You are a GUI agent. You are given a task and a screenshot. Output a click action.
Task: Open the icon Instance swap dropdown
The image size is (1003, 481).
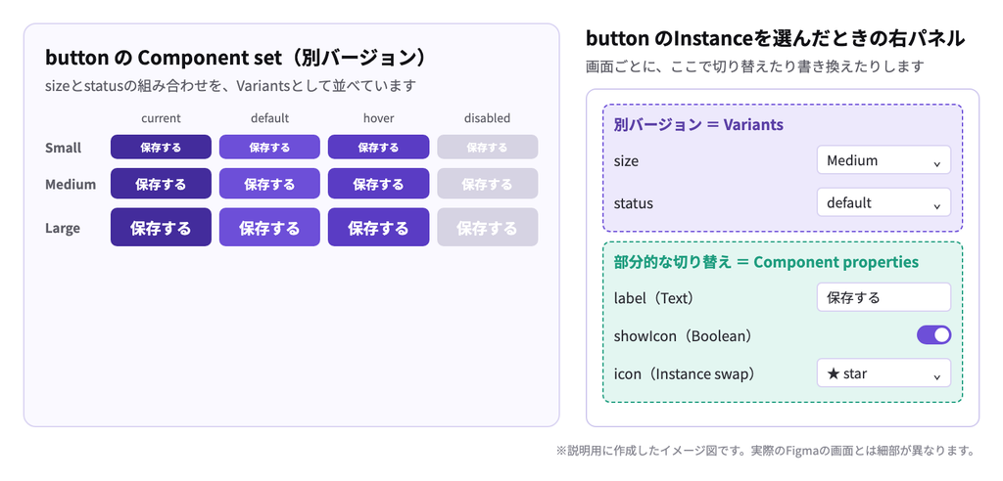coord(884,373)
